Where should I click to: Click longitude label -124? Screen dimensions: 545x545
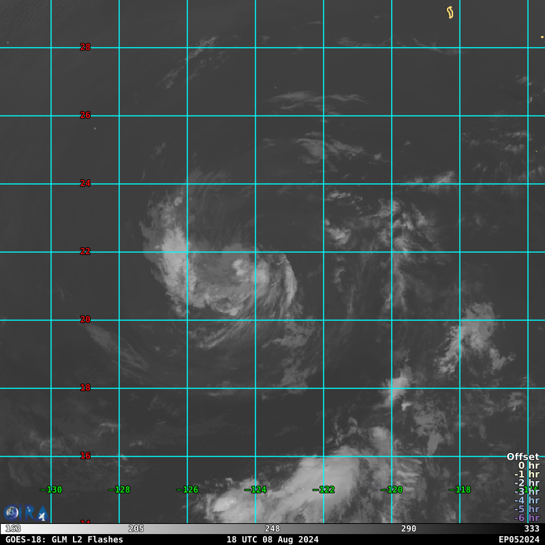tap(255, 490)
